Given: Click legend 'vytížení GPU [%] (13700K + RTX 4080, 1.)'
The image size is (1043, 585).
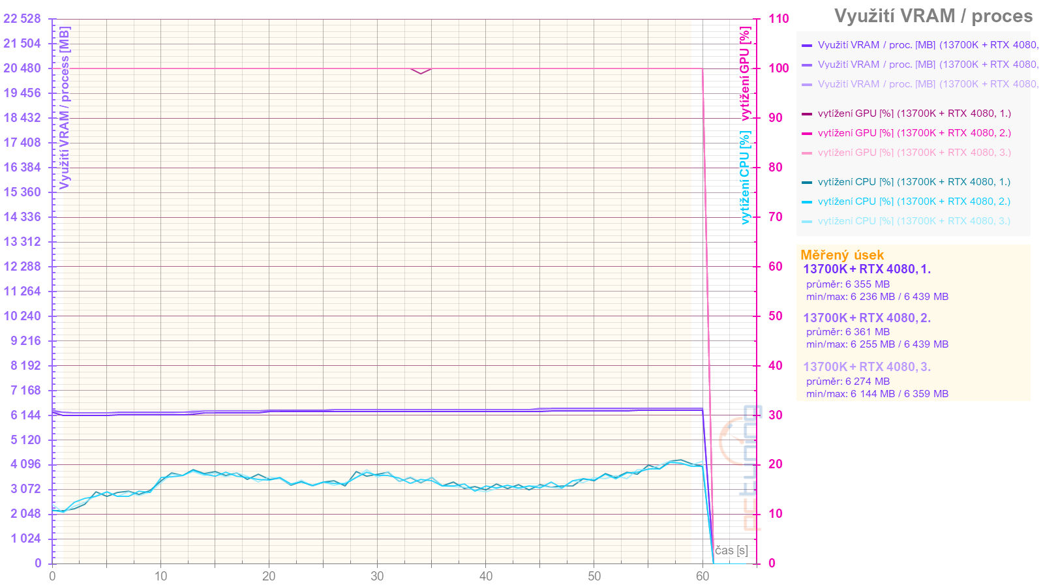Looking at the screenshot, I should 907,113.
